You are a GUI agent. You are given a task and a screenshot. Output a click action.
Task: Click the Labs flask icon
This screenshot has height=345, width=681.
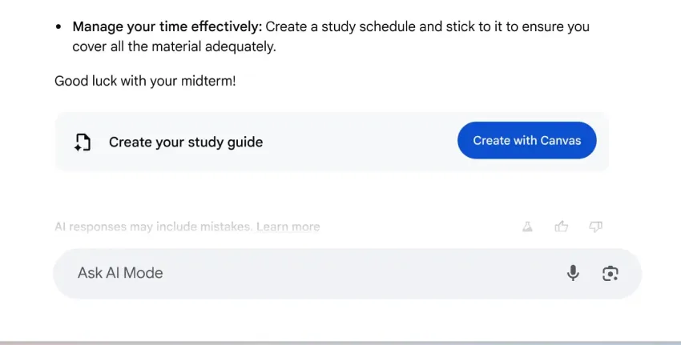(x=527, y=227)
